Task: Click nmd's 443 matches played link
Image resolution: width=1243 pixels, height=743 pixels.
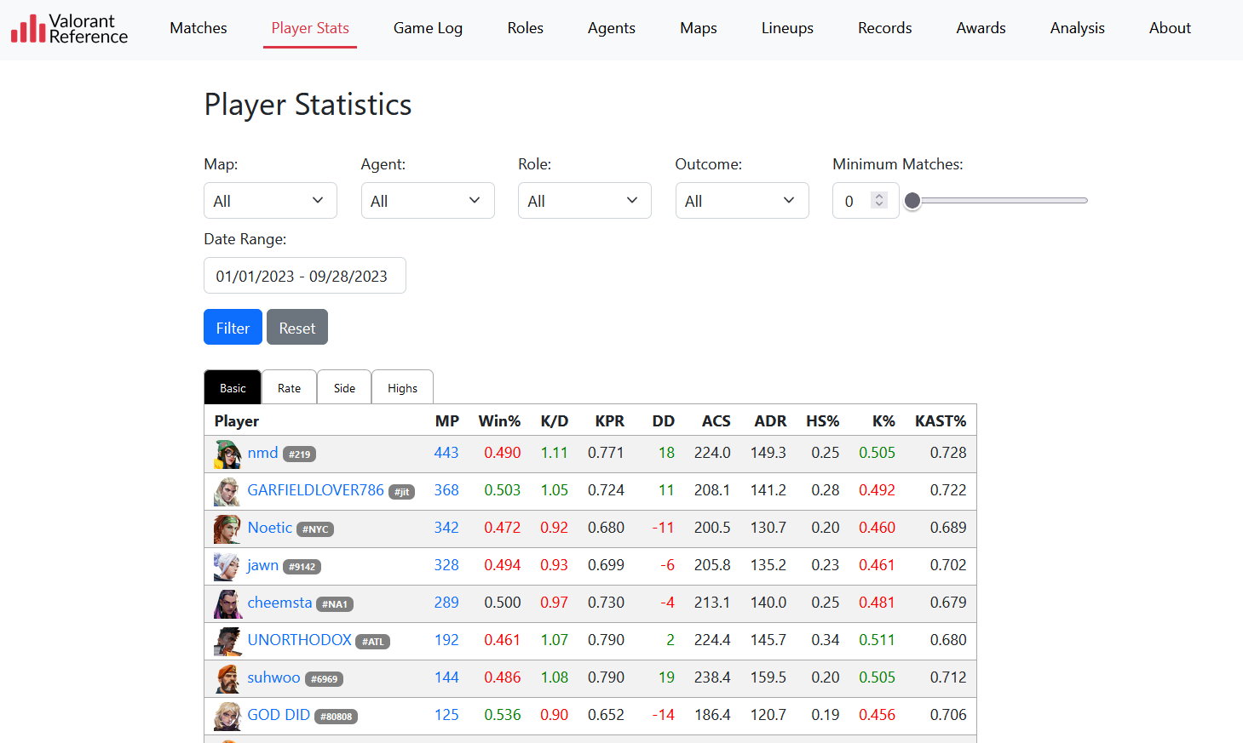Action: coord(446,453)
